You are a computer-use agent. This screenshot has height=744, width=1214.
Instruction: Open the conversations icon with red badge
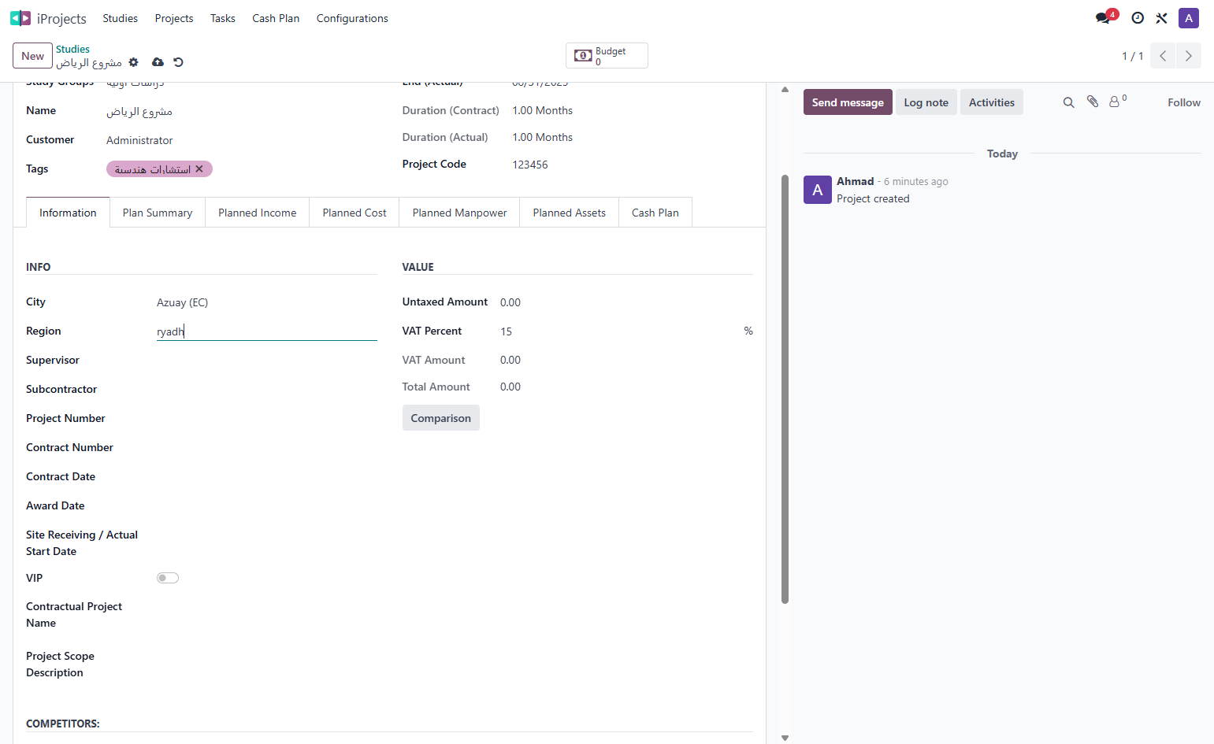click(1104, 17)
